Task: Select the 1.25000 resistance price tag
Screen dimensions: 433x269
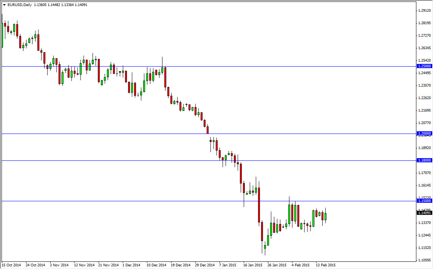Action: (424, 66)
